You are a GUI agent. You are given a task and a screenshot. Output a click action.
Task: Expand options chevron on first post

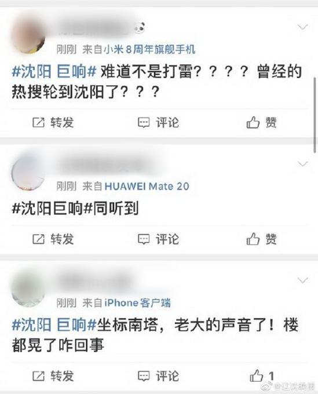tap(302, 27)
